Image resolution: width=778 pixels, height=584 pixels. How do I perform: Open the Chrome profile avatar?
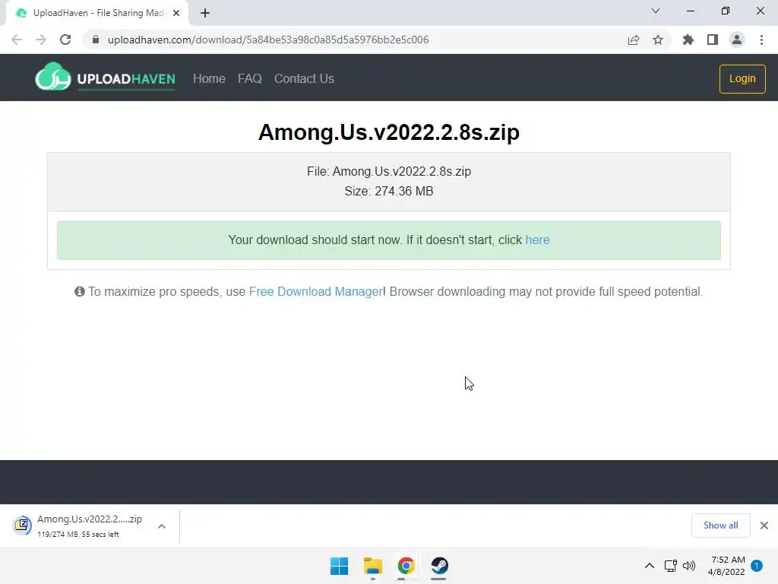(737, 40)
